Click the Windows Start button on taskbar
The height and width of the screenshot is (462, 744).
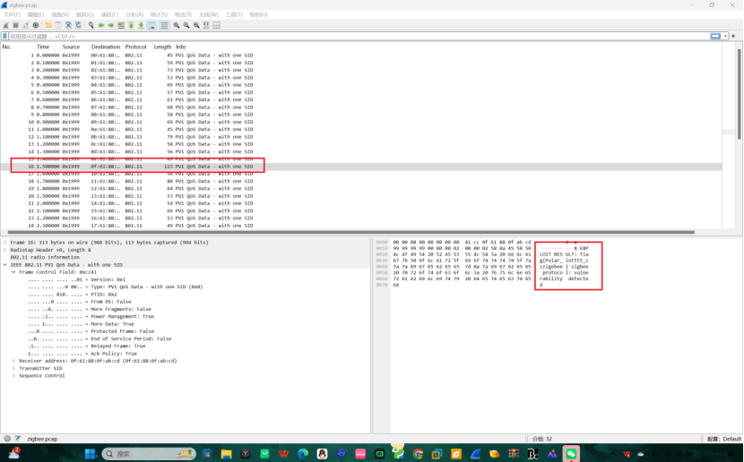click(90, 454)
